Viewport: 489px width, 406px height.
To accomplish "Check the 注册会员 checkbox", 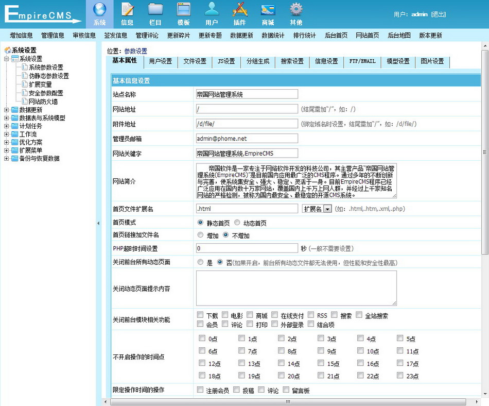I will (200, 390).
